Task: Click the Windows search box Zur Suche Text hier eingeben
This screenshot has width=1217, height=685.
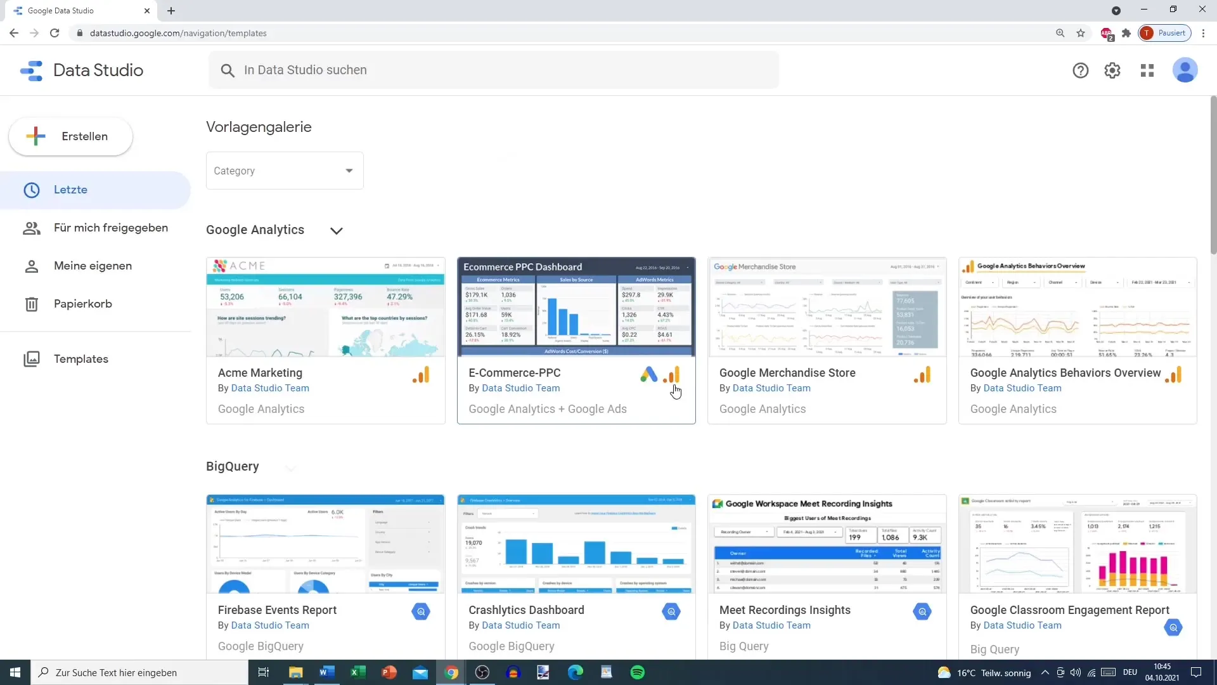Action: (139, 672)
